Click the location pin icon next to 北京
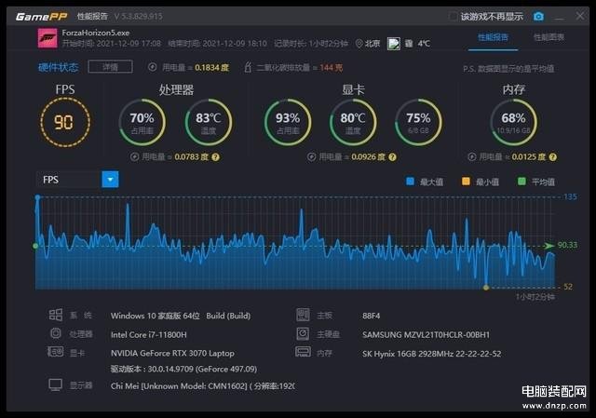The image size is (596, 418). [x=359, y=44]
